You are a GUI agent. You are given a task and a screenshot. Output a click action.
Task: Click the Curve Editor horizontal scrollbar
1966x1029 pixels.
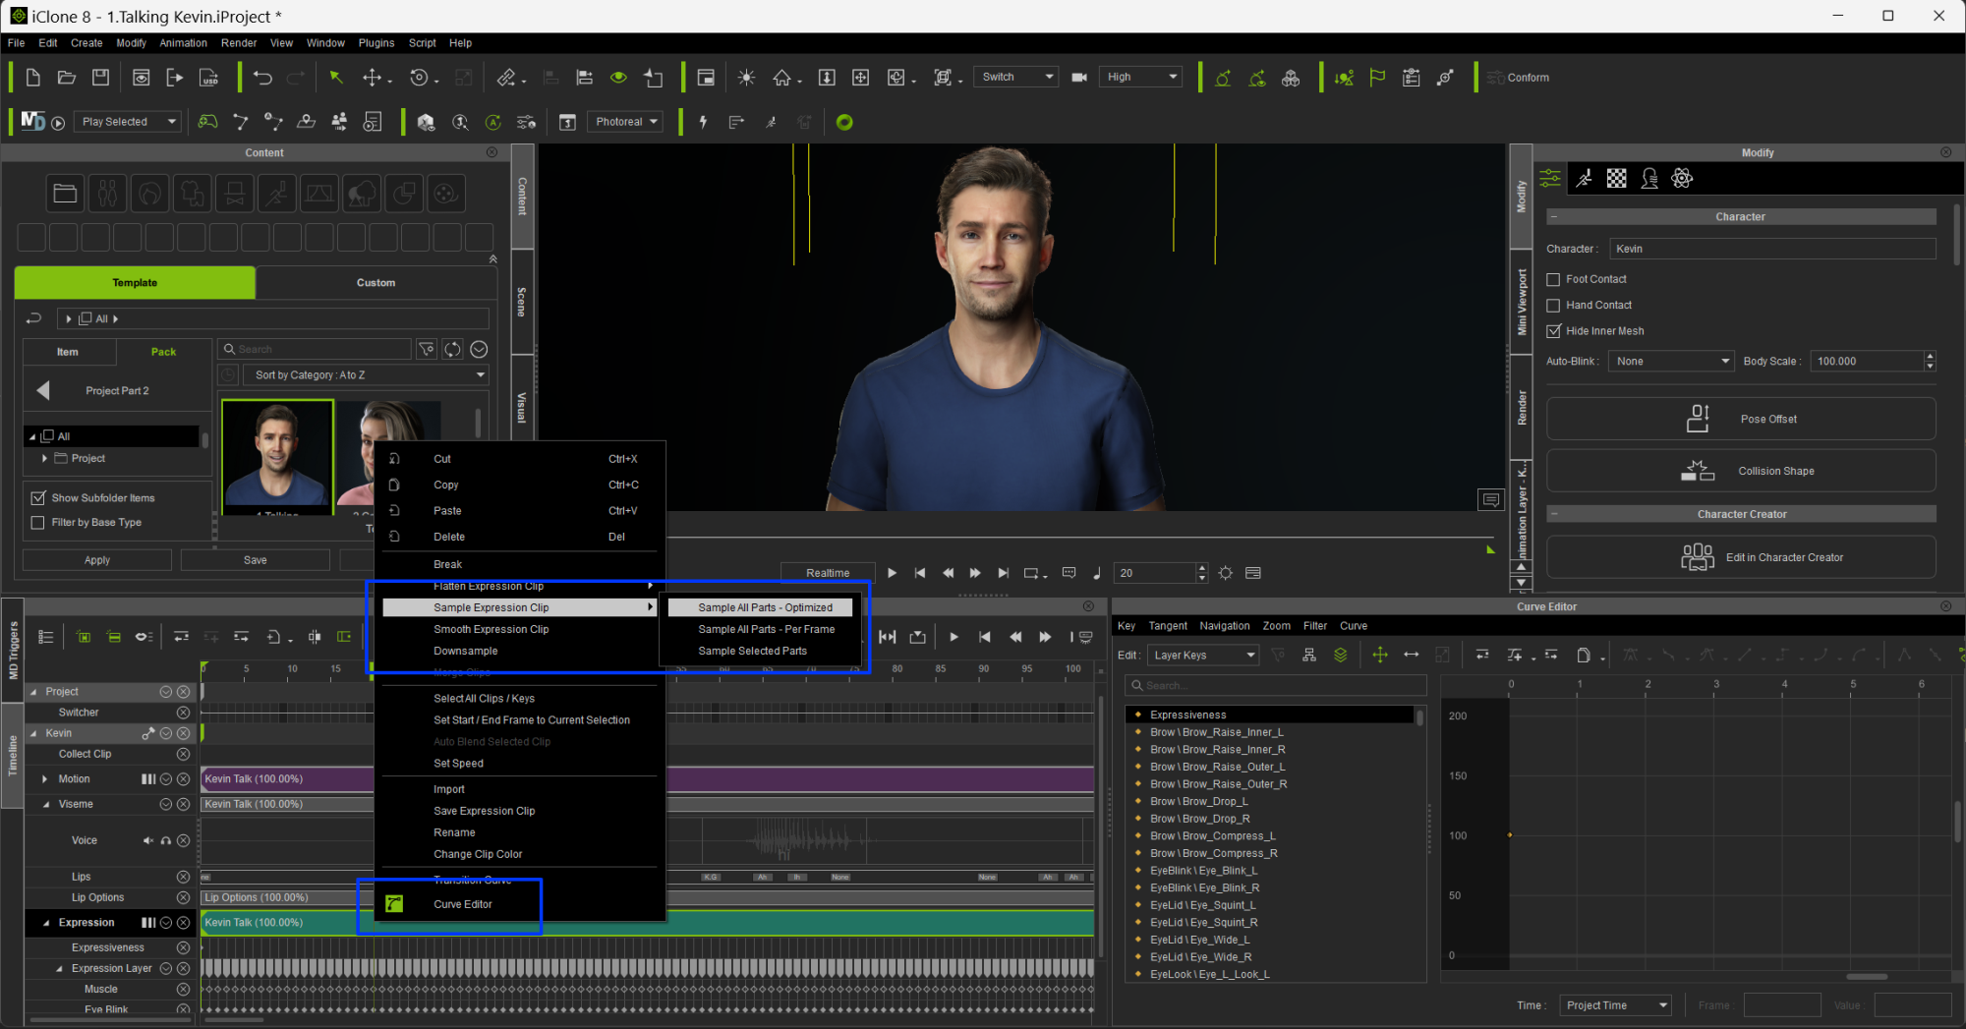[x=1866, y=977]
